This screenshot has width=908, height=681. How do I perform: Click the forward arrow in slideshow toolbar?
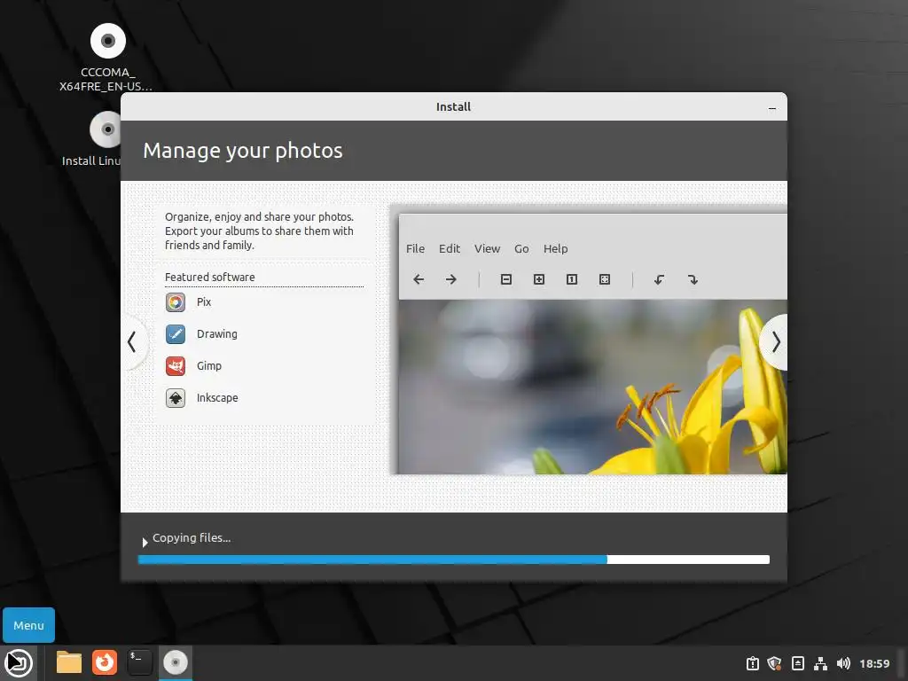(451, 279)
